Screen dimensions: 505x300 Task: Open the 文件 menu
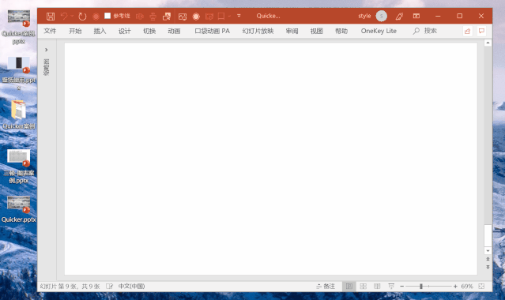[x=50, y=31]
